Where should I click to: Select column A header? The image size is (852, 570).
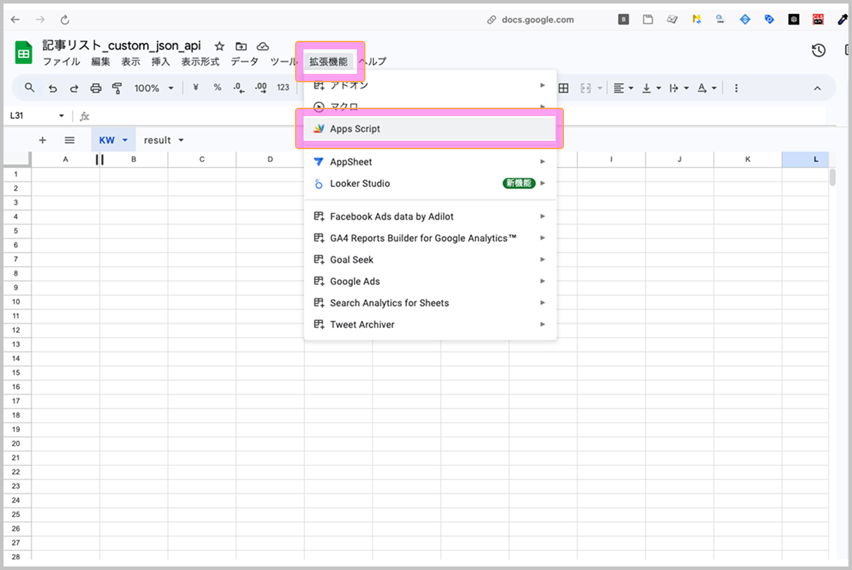[65, 160]
